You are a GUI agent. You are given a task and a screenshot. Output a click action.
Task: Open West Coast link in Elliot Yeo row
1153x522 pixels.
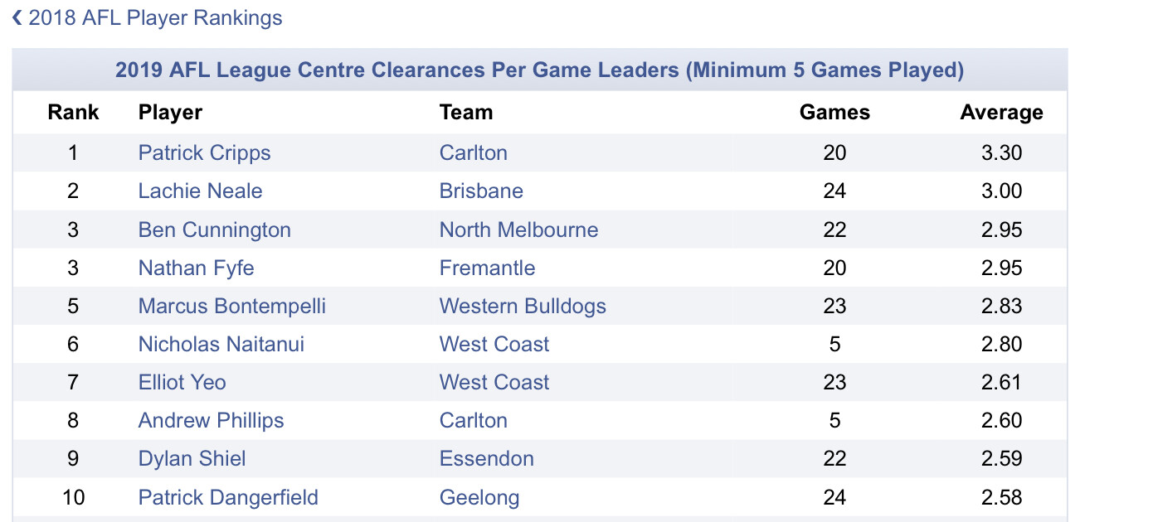(494, 382)
